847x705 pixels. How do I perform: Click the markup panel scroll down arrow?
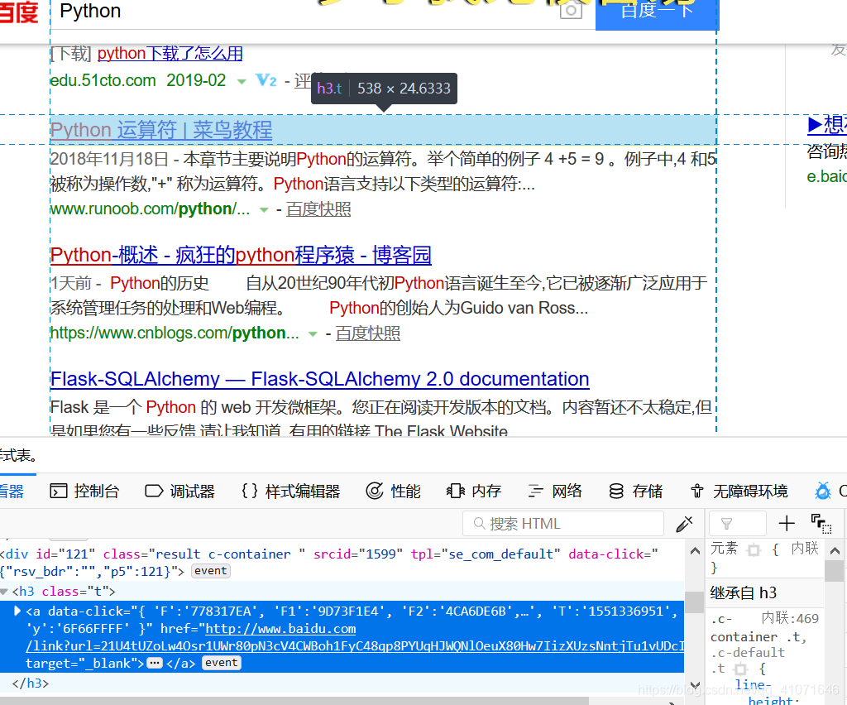coord(695,685)
